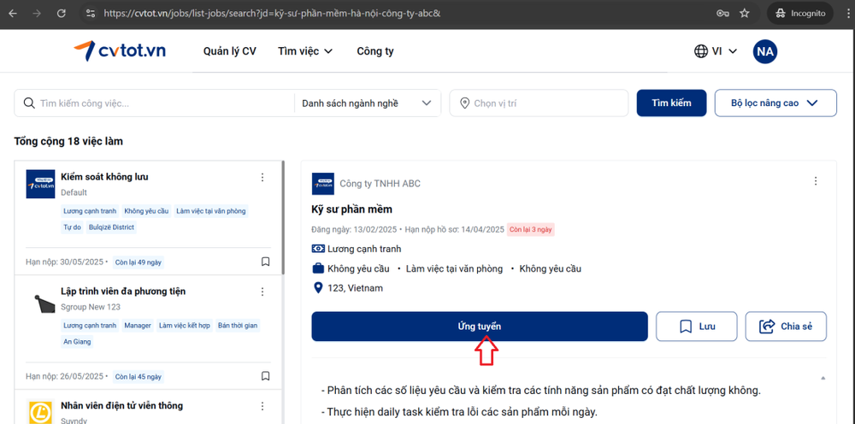855x424 pixels.
Task: Bookmark this page with star icon
Action: tap(745, 14)
